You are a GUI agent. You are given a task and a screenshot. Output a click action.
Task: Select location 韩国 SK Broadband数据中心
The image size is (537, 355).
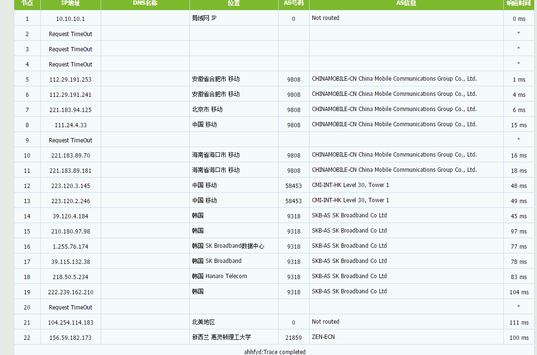[228, 246]
